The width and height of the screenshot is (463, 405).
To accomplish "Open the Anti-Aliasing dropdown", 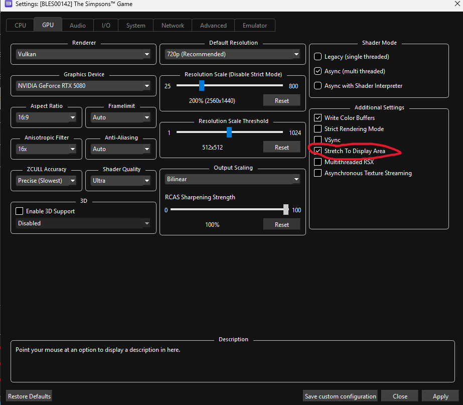I will click(x=121, y=149).
